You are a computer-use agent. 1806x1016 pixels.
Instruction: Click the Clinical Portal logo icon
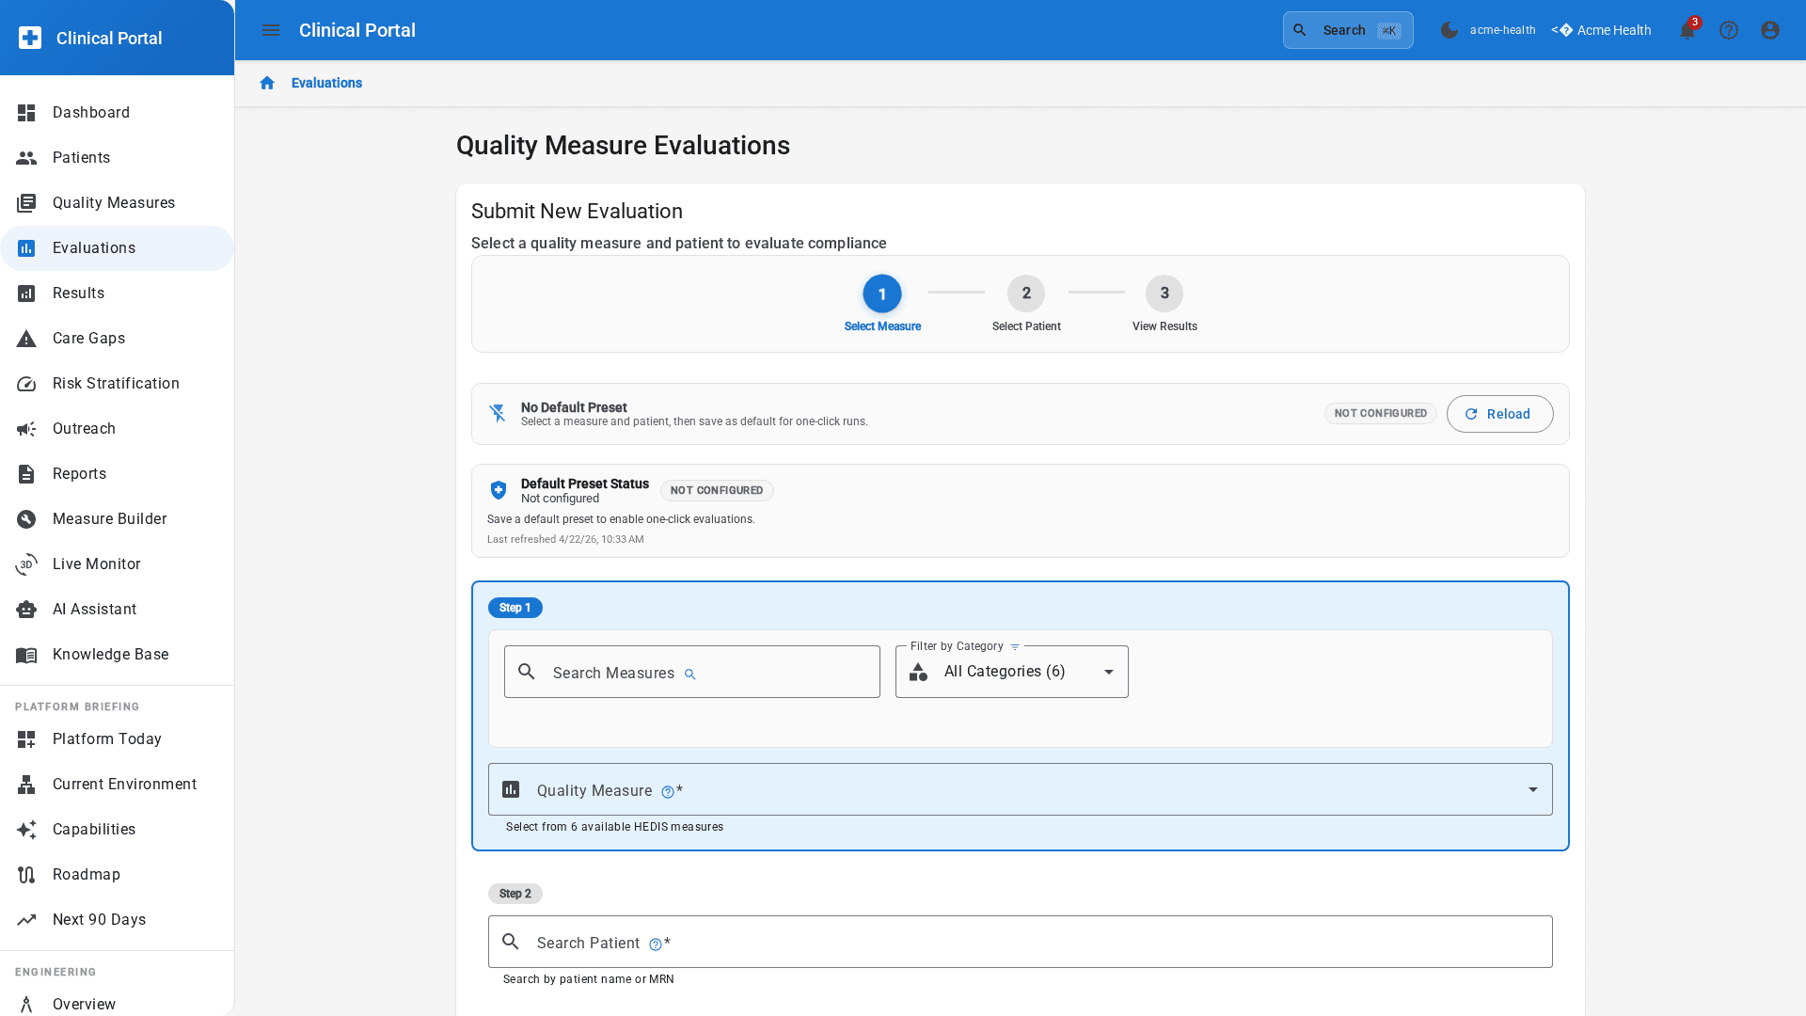[30, 38]
